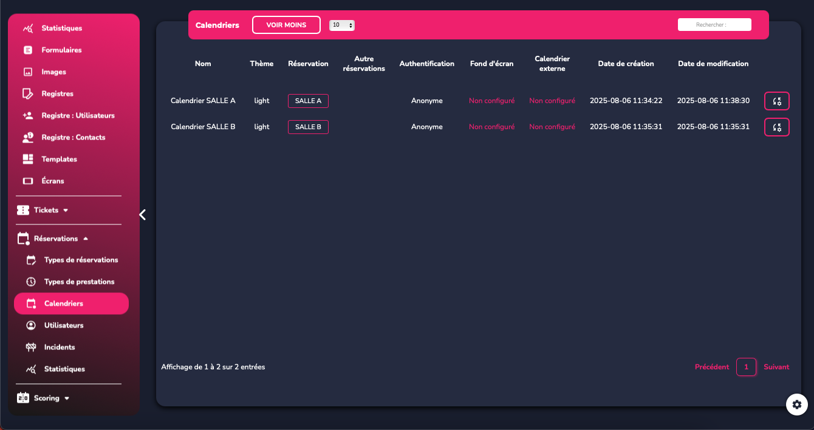814x430 pixels.
Task: Open settings for Calendrier SALLE A row
Action: click(776, 101)
